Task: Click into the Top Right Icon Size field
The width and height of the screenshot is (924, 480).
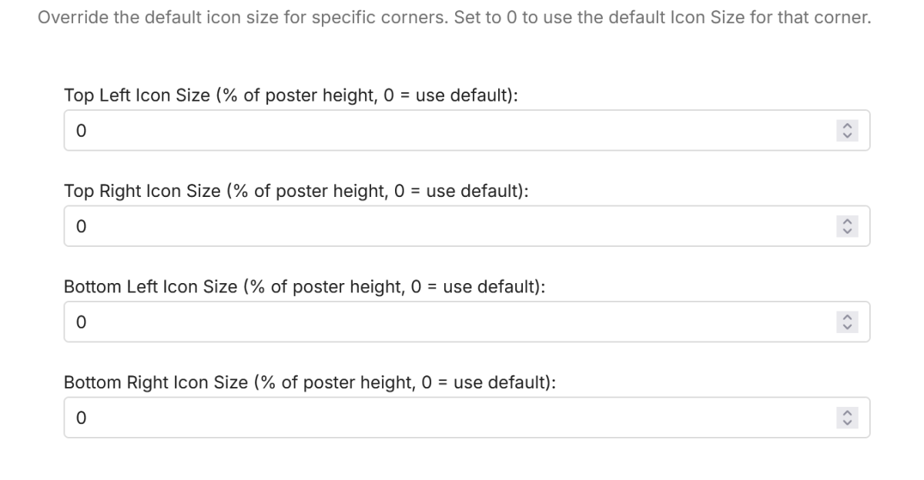Action: [x=447, y=226]
